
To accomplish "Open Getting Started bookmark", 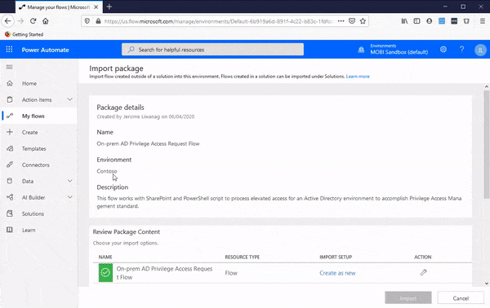I will tap(24, 34).
